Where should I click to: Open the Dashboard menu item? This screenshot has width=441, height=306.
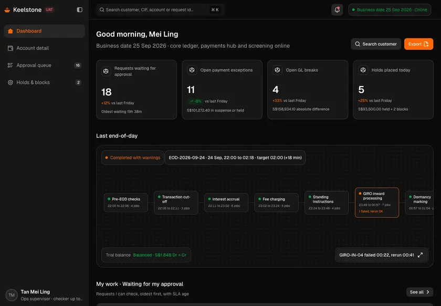click(x=45, y=31)
